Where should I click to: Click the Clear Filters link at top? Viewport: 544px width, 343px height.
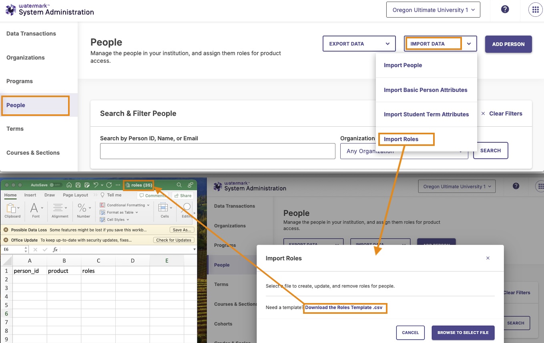[502, 114]
